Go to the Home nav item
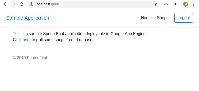This screenshot has width=199, height=91. click(146, 18)
